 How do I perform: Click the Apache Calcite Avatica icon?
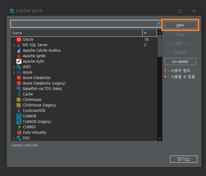[x=19, y=50]
